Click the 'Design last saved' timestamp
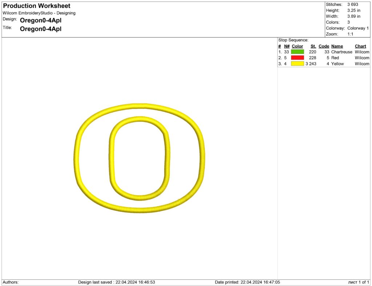 coord(117,282)
